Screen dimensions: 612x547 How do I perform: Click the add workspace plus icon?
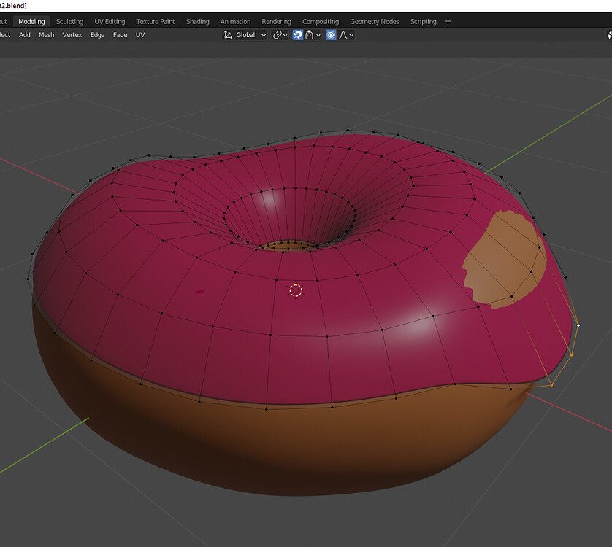click(448, 21)
